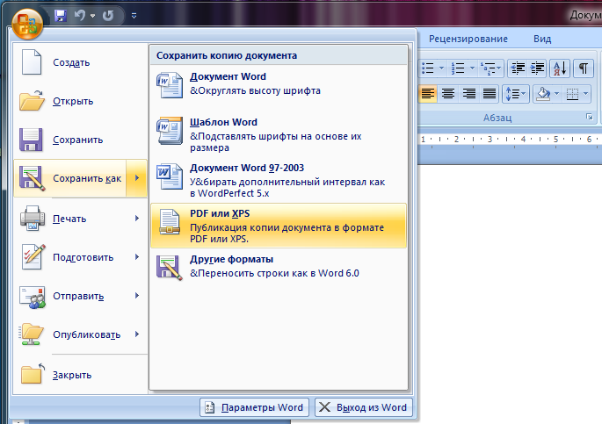
Task: Switch to the Вид ribbon tab
Action: click(x=542, y=39)
